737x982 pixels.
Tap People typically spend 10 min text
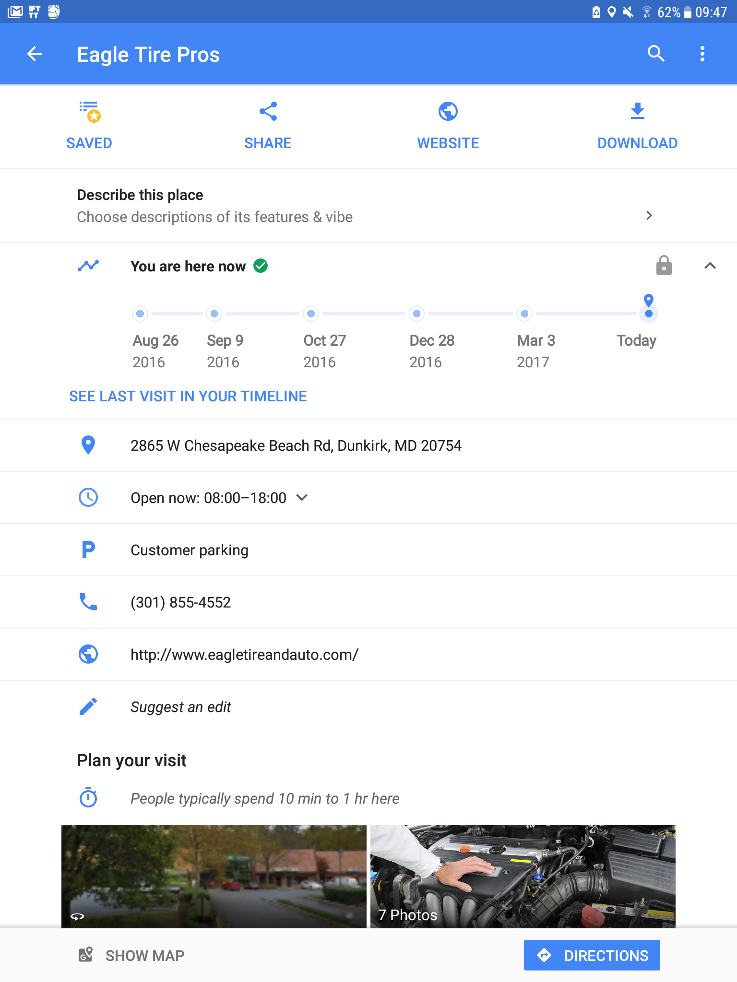click(x=265, y=798)
